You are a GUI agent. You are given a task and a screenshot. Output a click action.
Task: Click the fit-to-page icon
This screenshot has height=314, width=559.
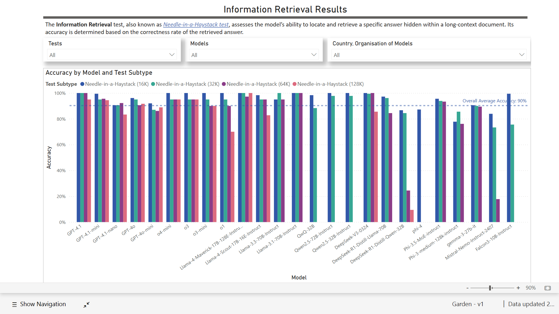coord(548,288)
